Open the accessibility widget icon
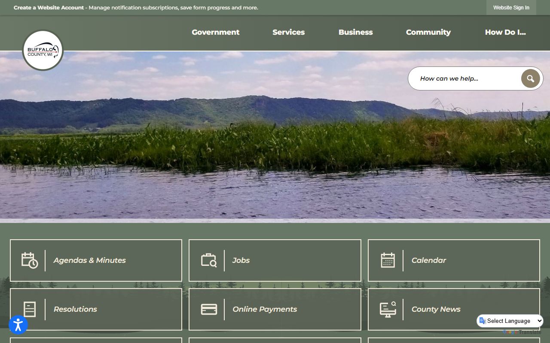Viewport: 550px width, 343px height. 18,325
